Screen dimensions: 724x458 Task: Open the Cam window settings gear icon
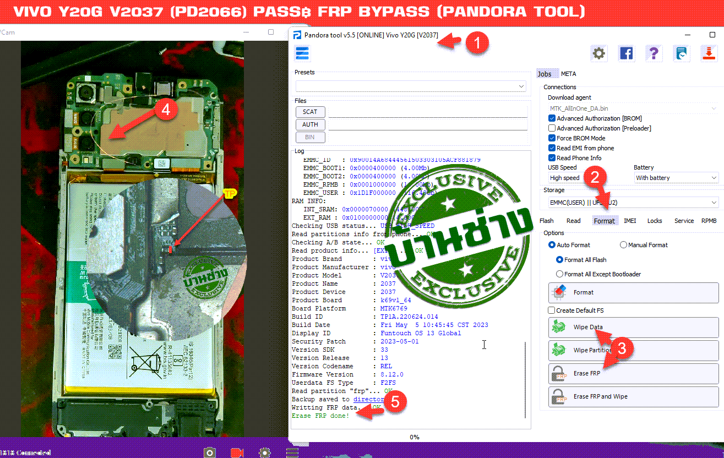point(265,452)
